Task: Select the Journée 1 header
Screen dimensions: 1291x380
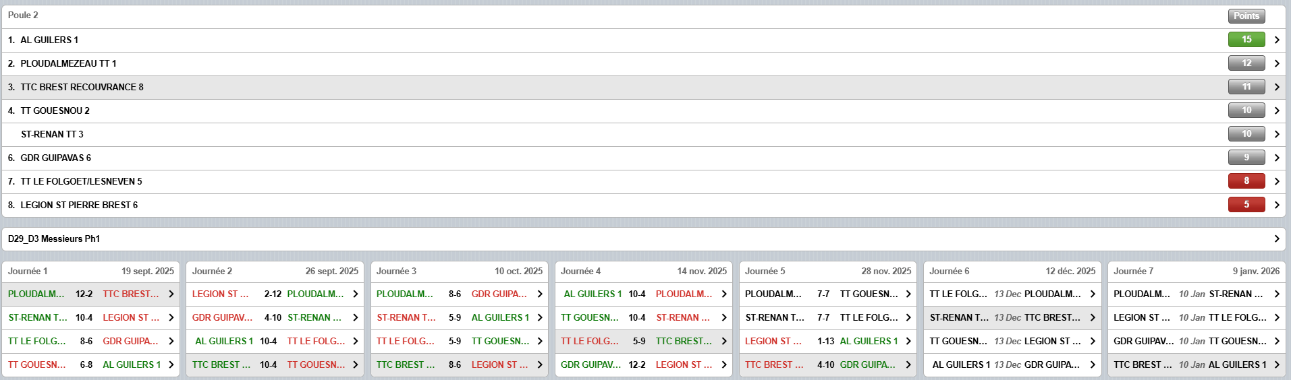Action: coord(90,271)
